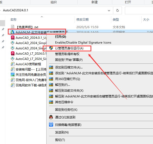Click the archive icon beside 解压到(F)
The width and height of the screenshot is (153, 144).
[51, 85]
